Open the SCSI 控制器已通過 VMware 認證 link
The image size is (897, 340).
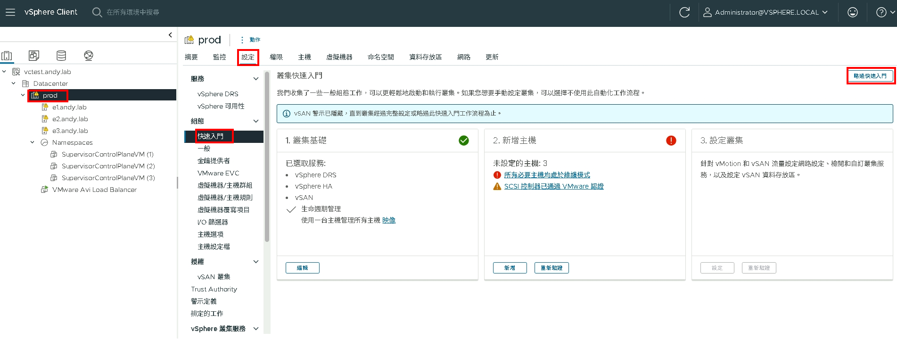click(x=554, y=186)
